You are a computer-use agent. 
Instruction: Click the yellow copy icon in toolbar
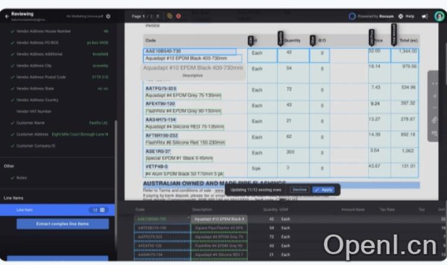coord(170,16)
